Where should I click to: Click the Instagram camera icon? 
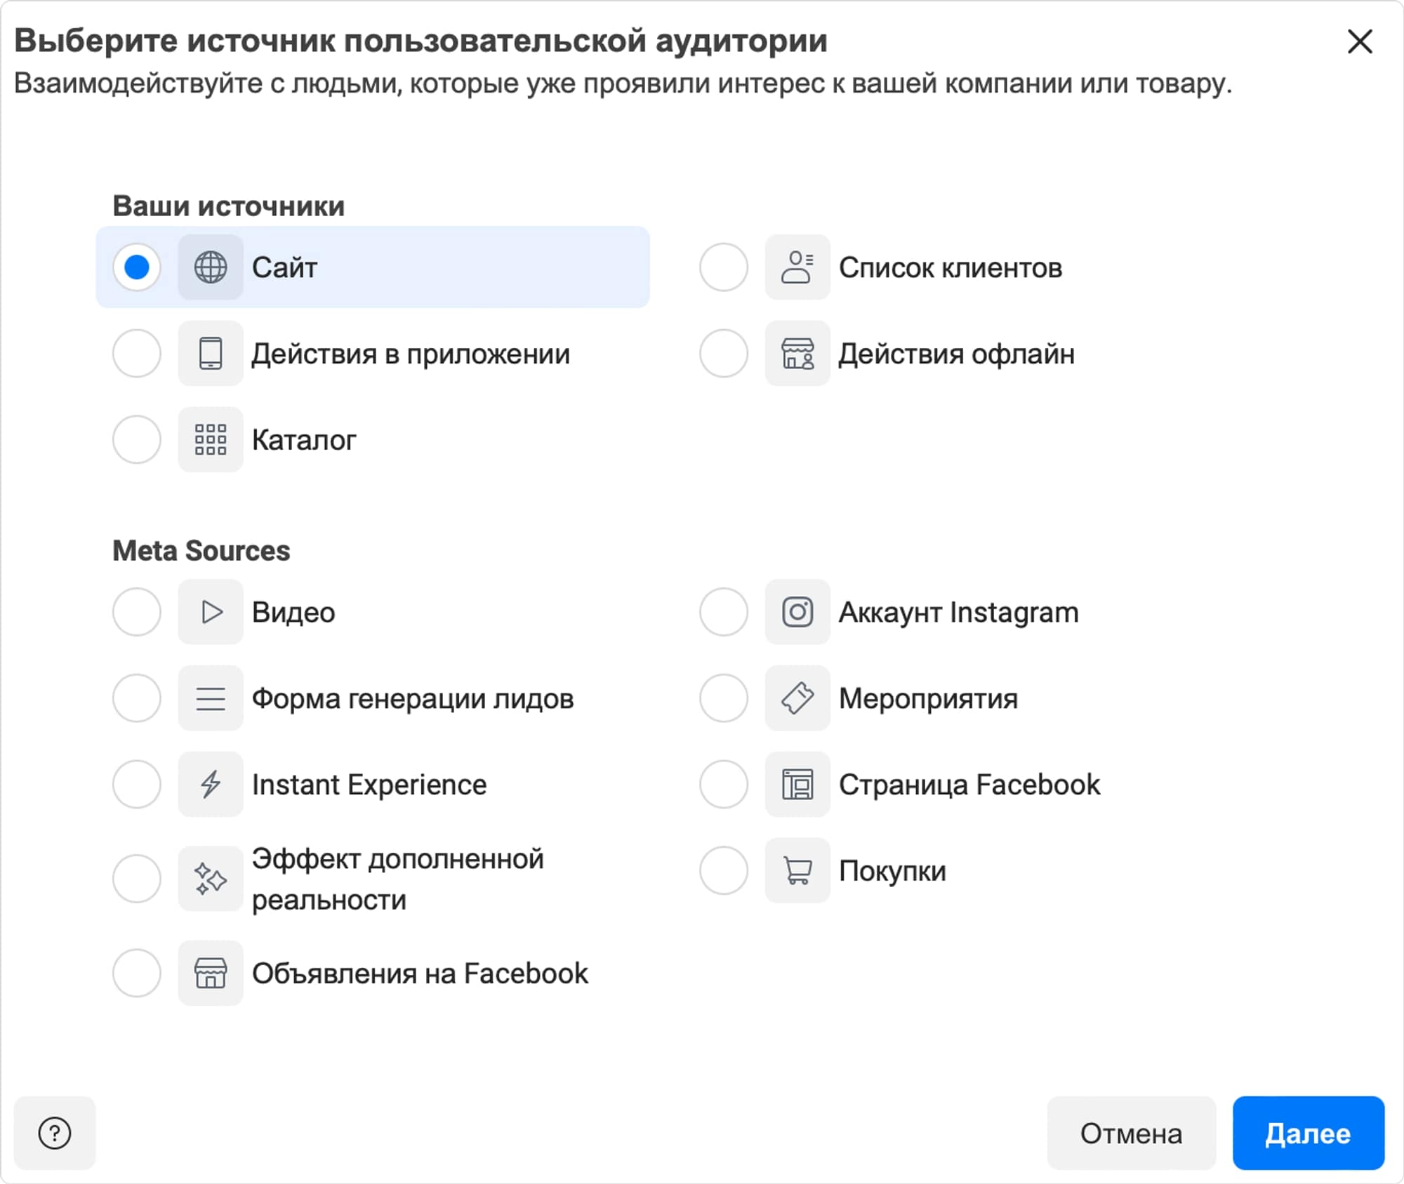pos(797,612)
